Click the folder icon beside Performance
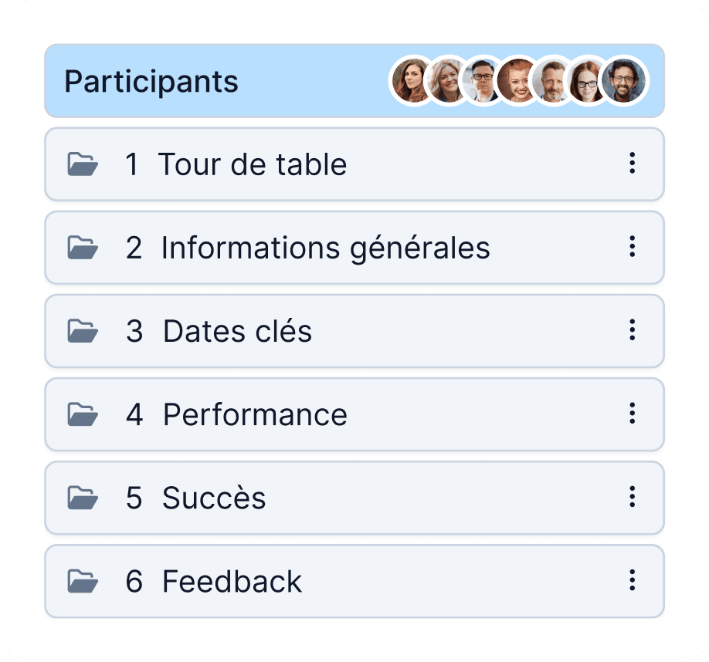 [83, 414]
